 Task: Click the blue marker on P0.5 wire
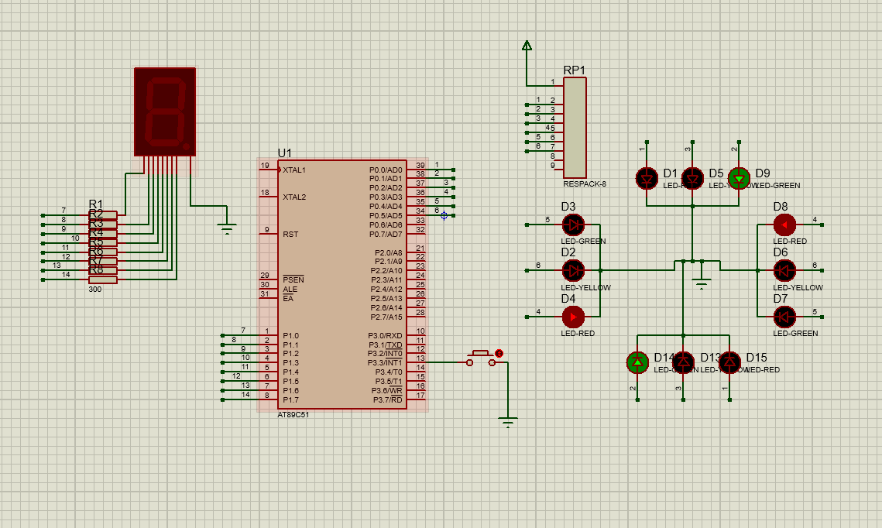point(444,215)
